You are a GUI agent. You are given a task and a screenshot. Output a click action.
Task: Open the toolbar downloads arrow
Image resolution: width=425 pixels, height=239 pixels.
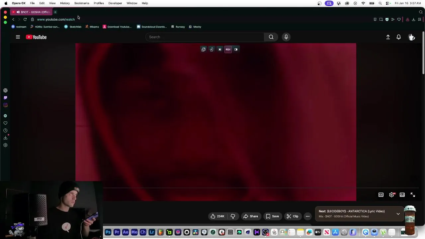[x=414, y=19]
